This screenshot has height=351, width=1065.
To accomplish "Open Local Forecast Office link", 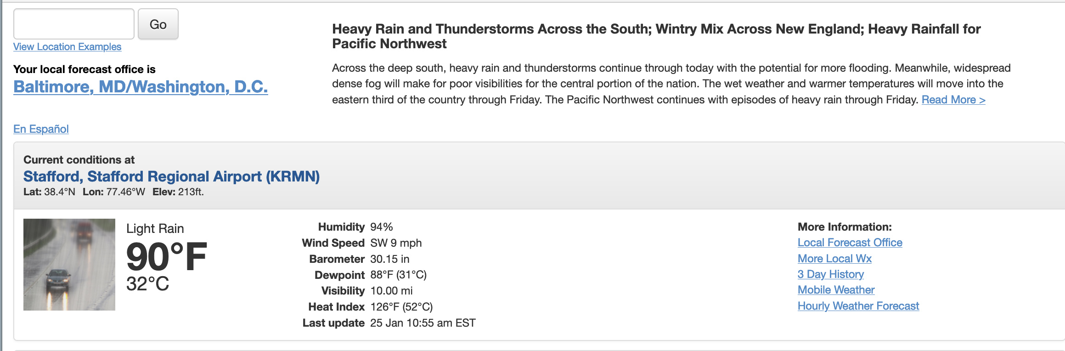I will [x=850, y=243].
